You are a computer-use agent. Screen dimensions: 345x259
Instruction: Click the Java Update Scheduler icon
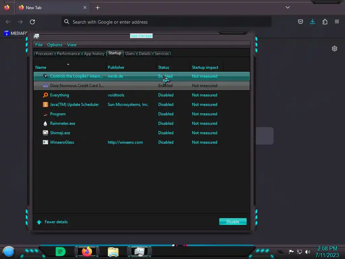[x=45, y=105]
